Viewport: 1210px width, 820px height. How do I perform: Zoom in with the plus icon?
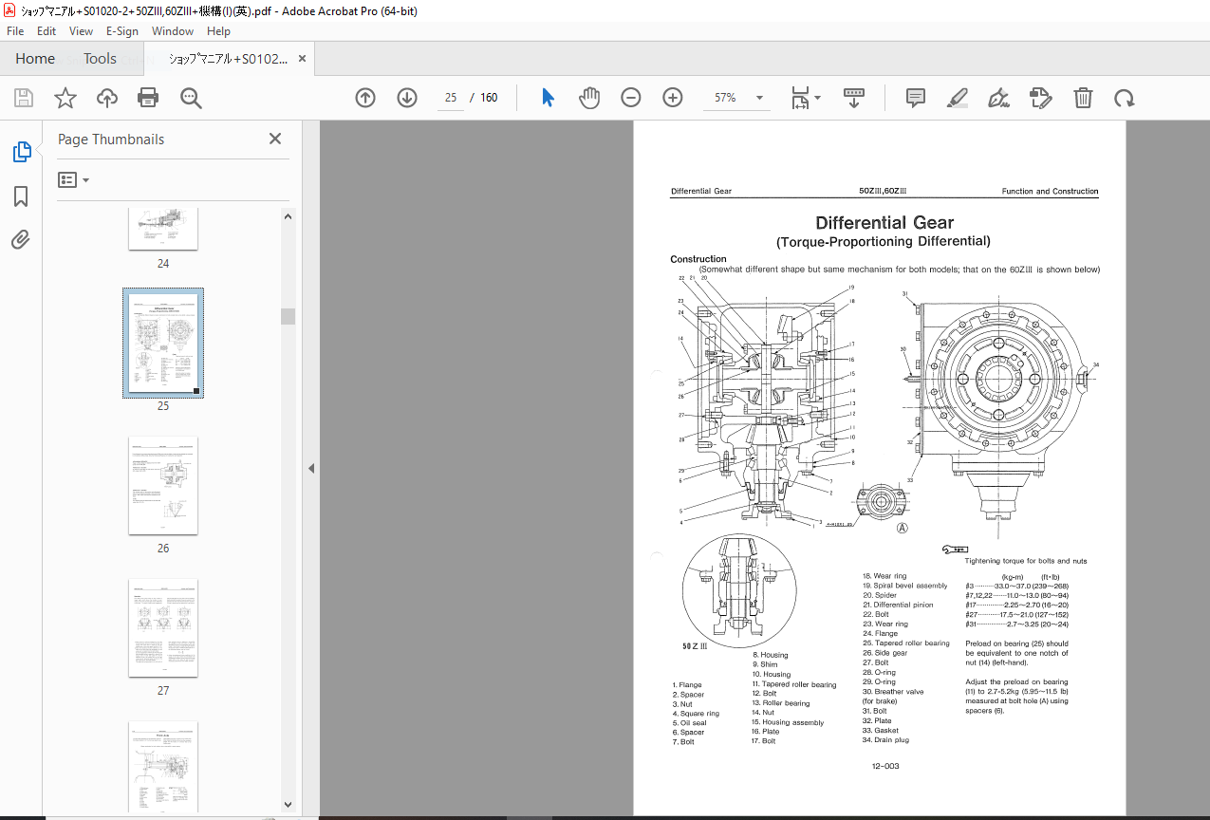point(673,98)
